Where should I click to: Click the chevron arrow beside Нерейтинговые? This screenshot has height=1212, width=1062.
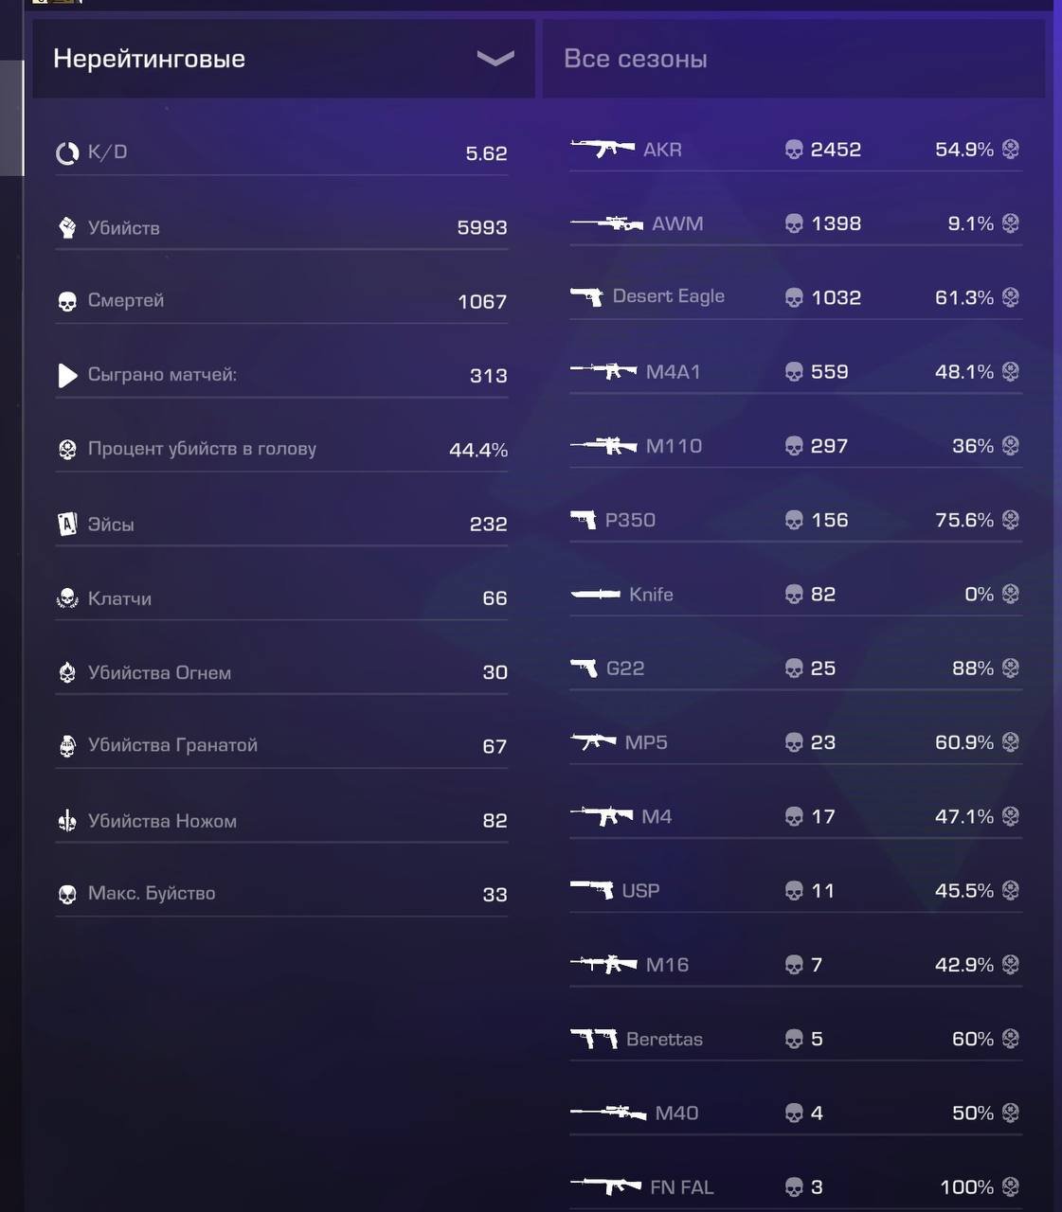coord(495,59)
